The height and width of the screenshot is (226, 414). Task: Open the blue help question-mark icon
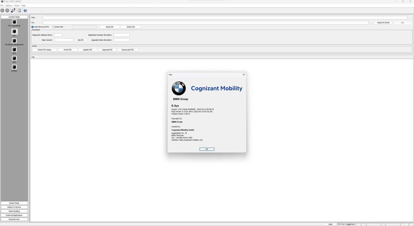pos(25,10)
